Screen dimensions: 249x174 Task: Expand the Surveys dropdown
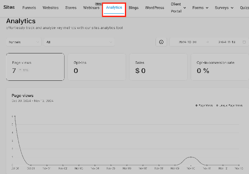coord(224,7)
